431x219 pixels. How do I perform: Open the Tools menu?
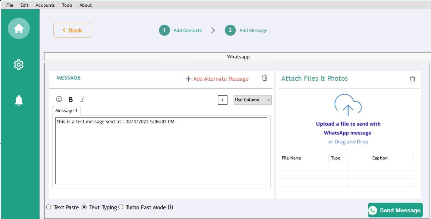pyautogui.click(x=67, y=5)
